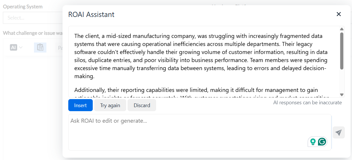
Task: Discard the generated response
Action: pyautogui.click(x=142, y=105)
